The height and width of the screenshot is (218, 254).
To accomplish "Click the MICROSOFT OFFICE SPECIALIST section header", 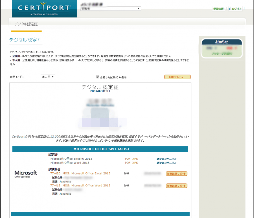I will (x=100, y=149).
